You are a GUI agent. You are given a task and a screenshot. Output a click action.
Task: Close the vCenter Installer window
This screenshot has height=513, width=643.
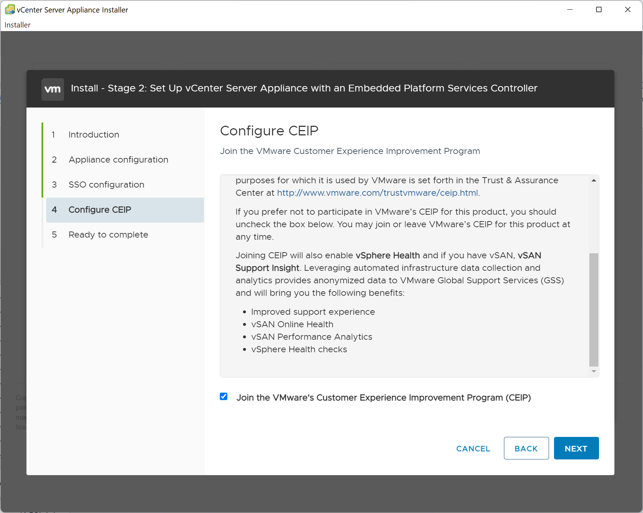(628, 10)
